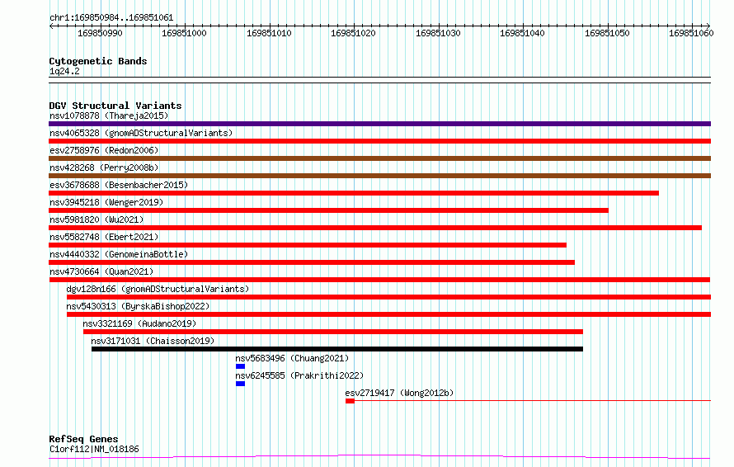Click the DGV Structural Variants track heading
The height and width of the screenshot is (467, 734).
(115, 106)
